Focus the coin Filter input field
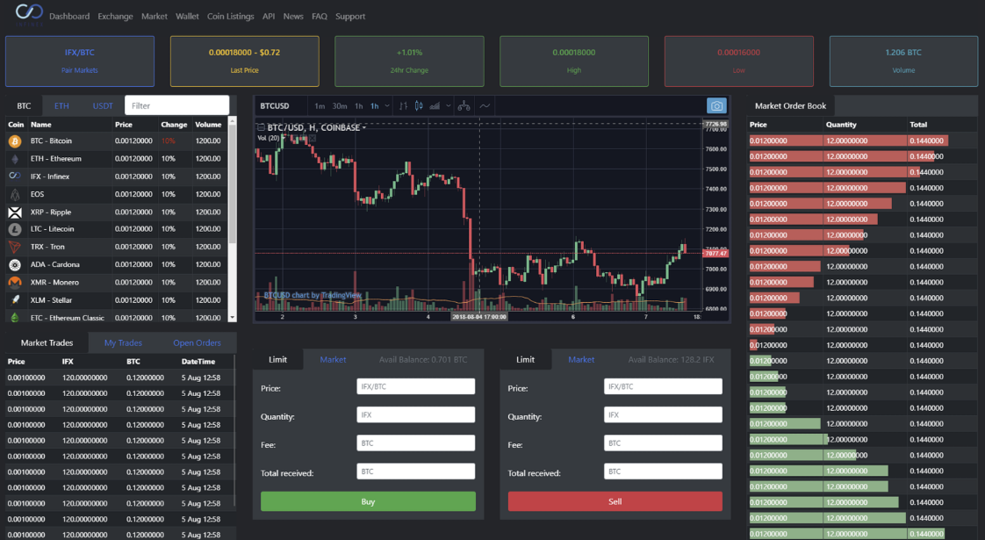Image resolution: width=985 pixels, height=540 pixels. pos(177,105)
